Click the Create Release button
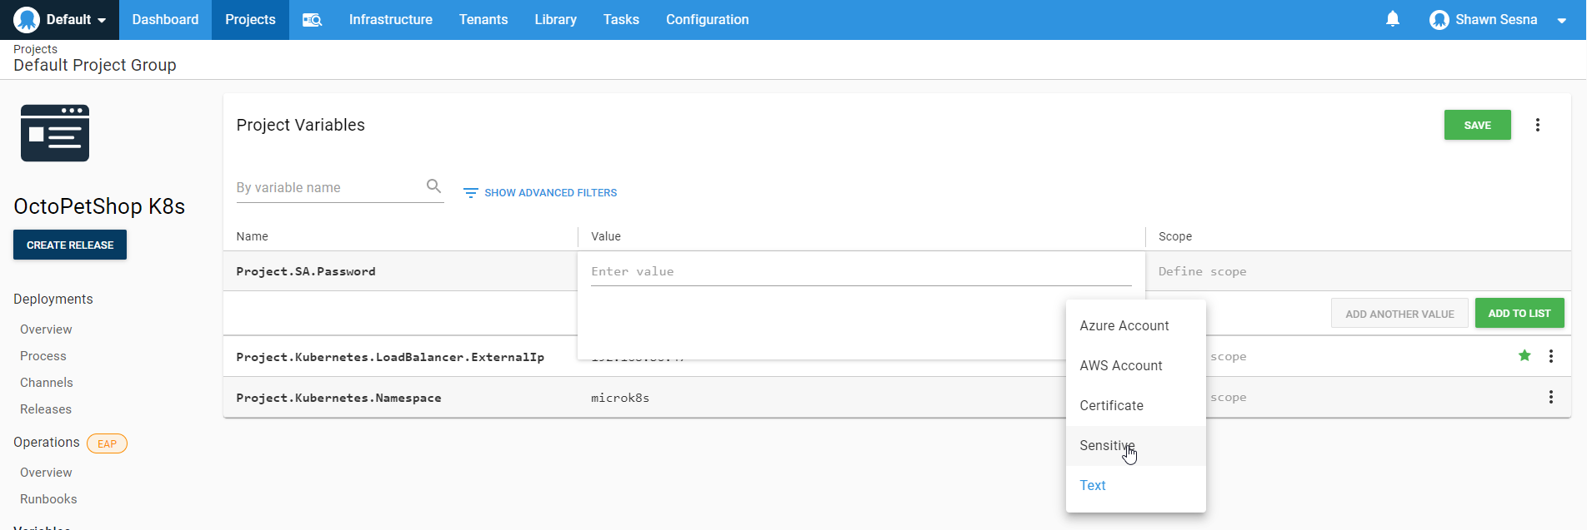This screenshot has width=1587, height=530. (70, 245)
